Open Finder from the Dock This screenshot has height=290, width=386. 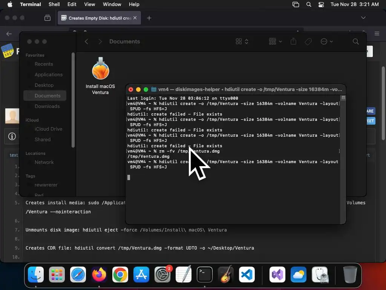[36, 275]
